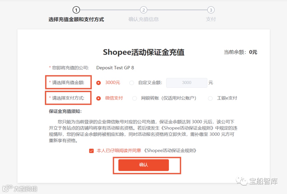Click step 2 circle 确认充值信息
Screen dimensions: 287x194
(x=143, y=10)
